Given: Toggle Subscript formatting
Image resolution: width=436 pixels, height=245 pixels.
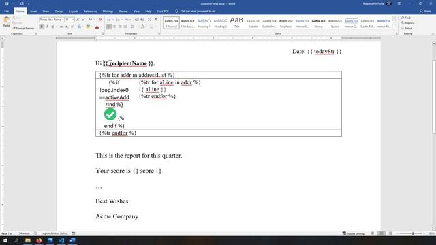Looking at the screenshot, I should click(x=67, y=27).
